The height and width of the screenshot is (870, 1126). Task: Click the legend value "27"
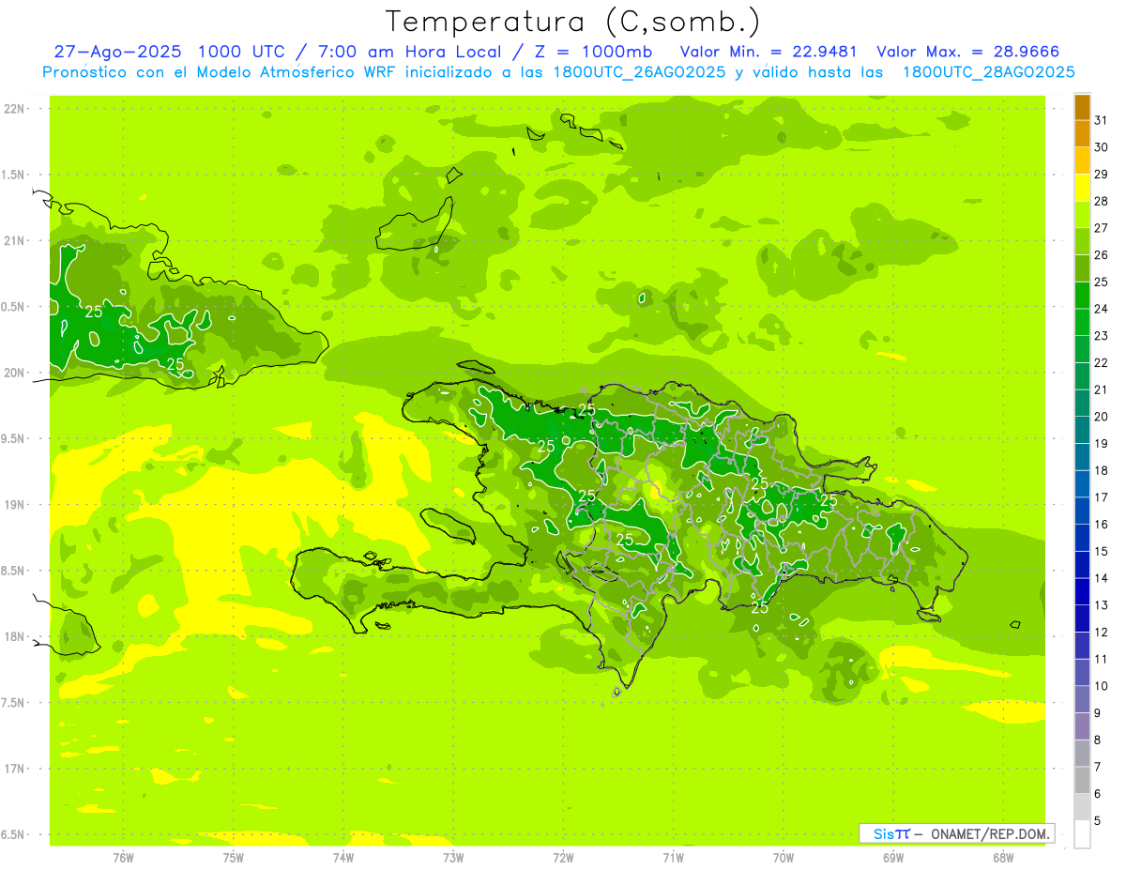tap(1101, 228)
